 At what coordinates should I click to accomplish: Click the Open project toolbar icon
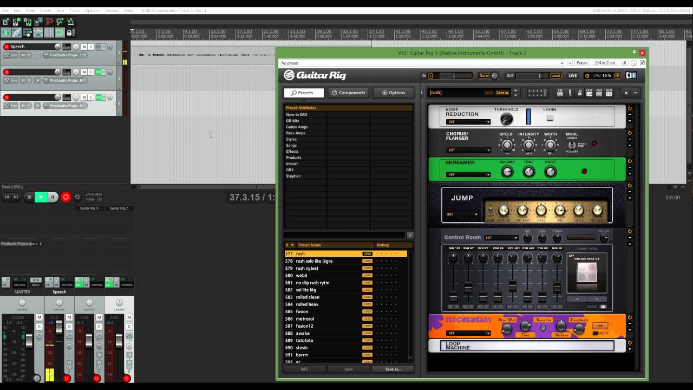coord(16,22)
